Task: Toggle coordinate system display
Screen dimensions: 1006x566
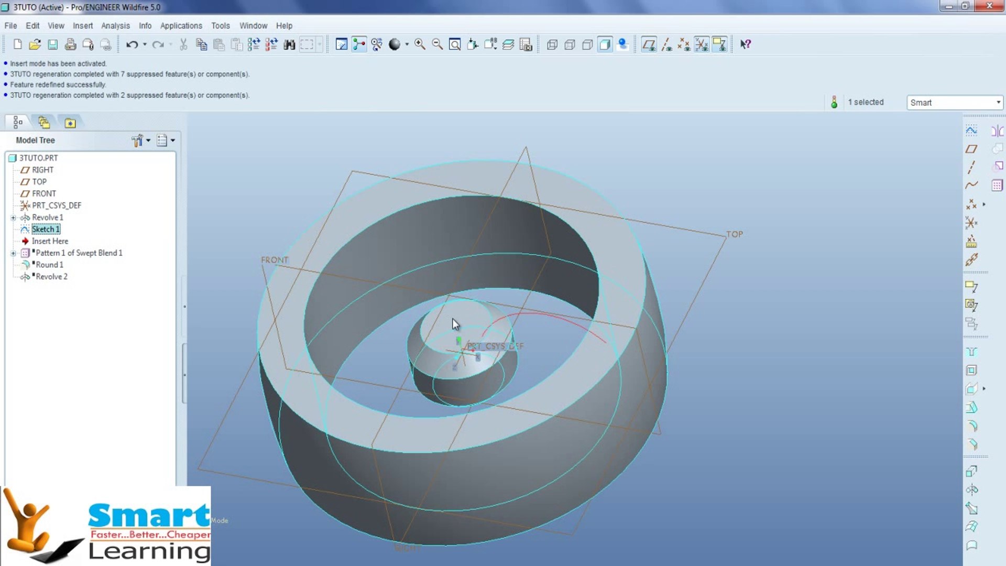Action: tap(701, 45)
